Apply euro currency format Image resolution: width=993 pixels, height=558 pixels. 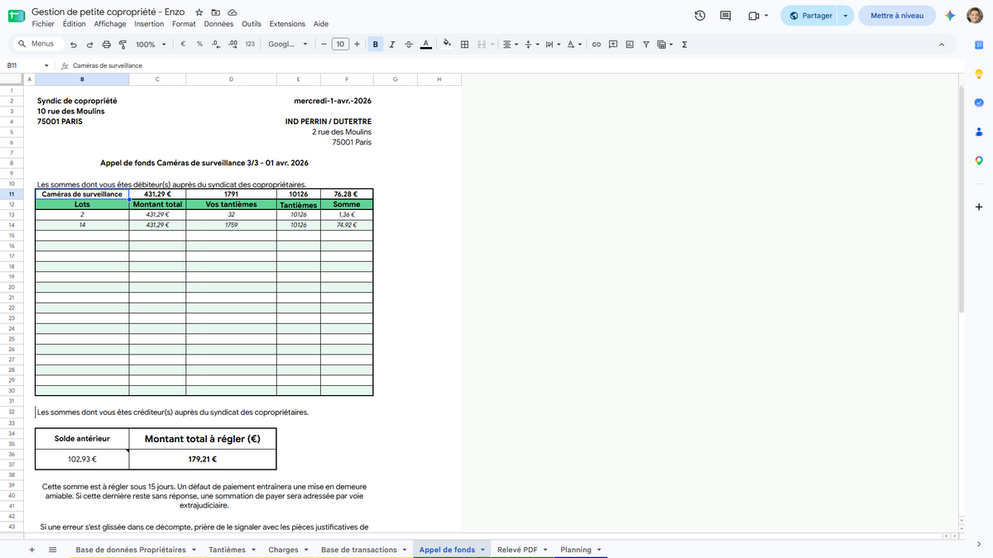(x=182, y=45)
